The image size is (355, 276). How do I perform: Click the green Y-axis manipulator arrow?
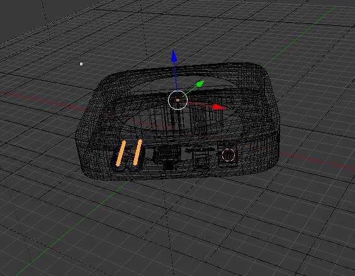pos(200,84)
